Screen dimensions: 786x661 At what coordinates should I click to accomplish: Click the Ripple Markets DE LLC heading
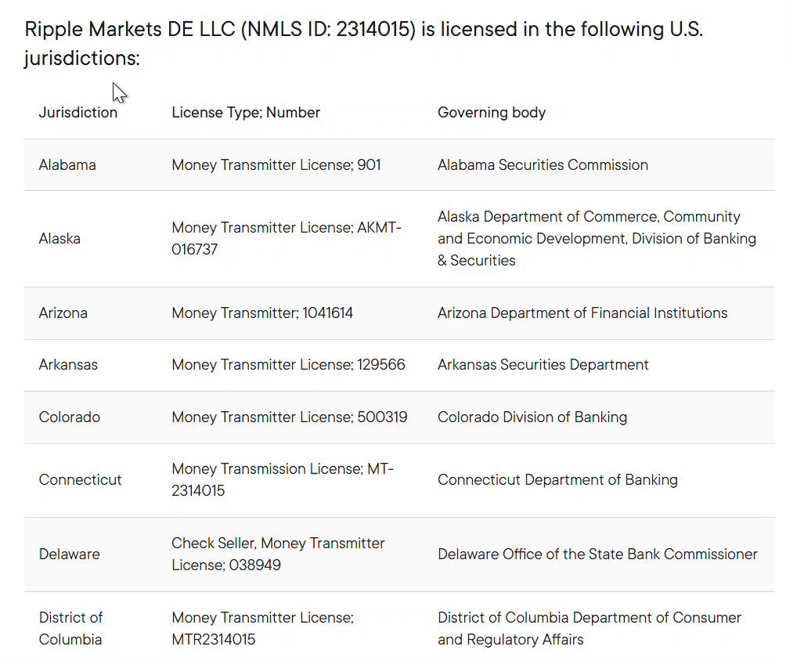(x=364, y=44)
